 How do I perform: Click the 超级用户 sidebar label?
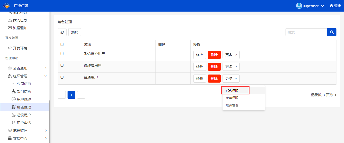click(24, 115)
